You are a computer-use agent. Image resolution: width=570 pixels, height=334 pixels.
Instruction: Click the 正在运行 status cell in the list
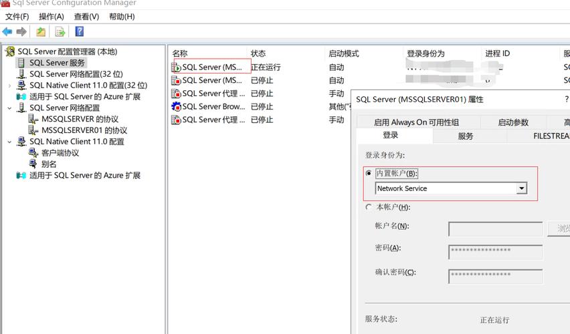point(266,67)
